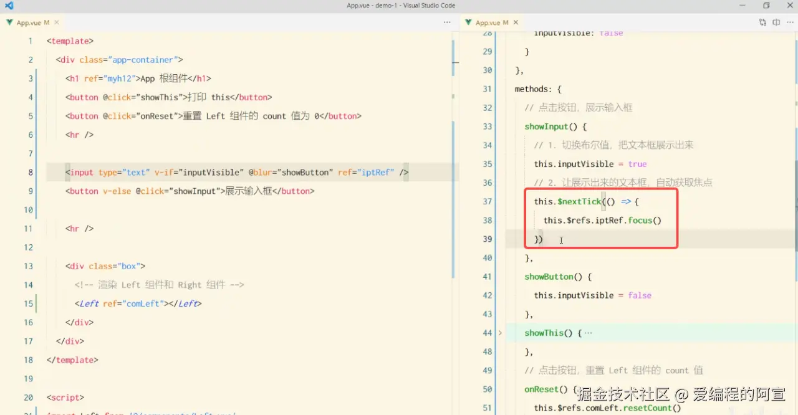Close the right editor's App.vue tab

[x=516, y=22]
